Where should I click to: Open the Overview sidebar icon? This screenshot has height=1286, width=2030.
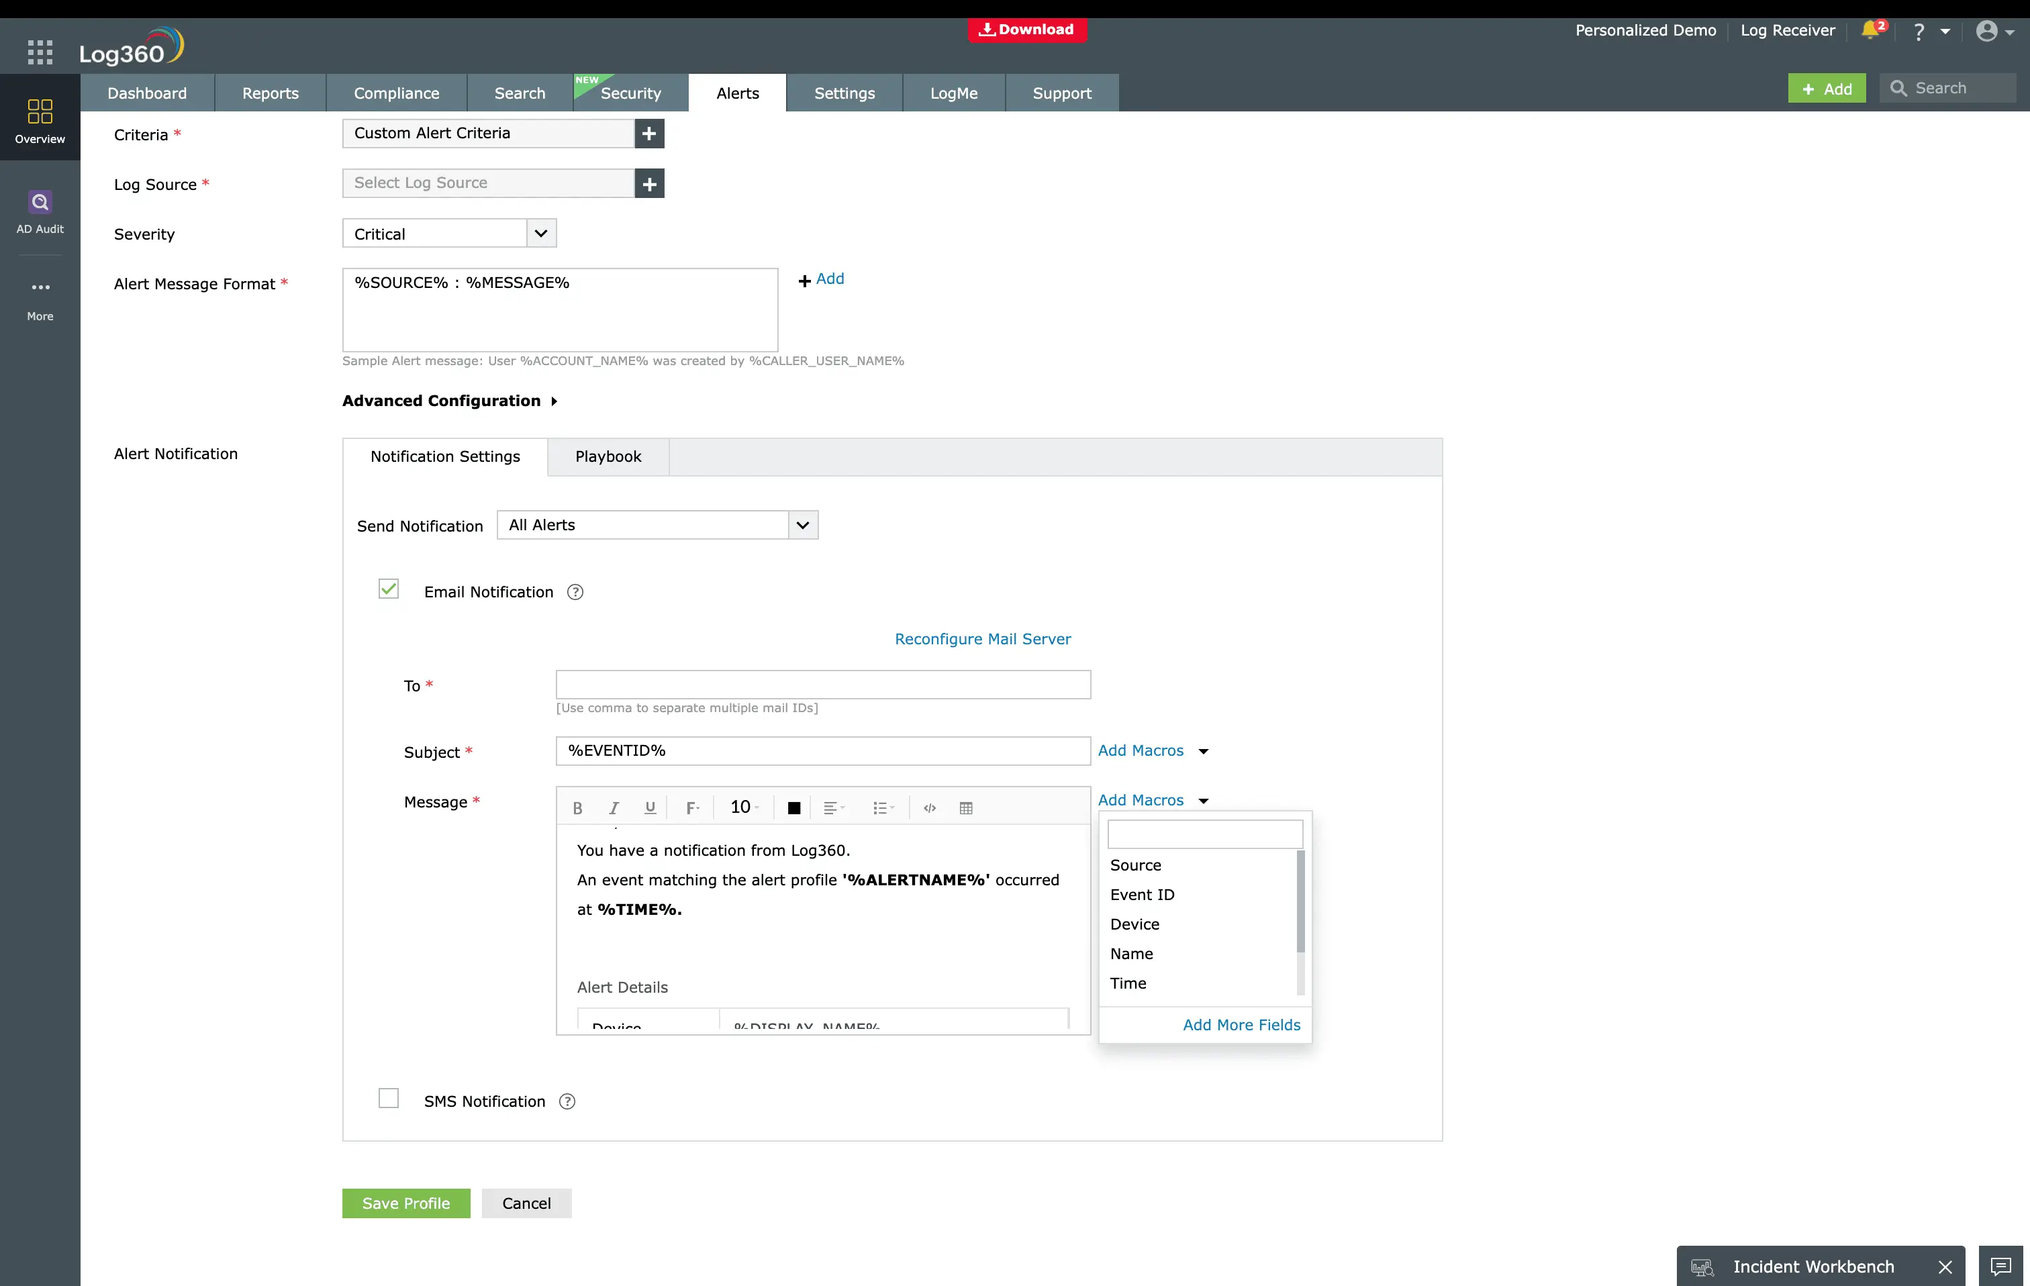(x=40, y=121)
